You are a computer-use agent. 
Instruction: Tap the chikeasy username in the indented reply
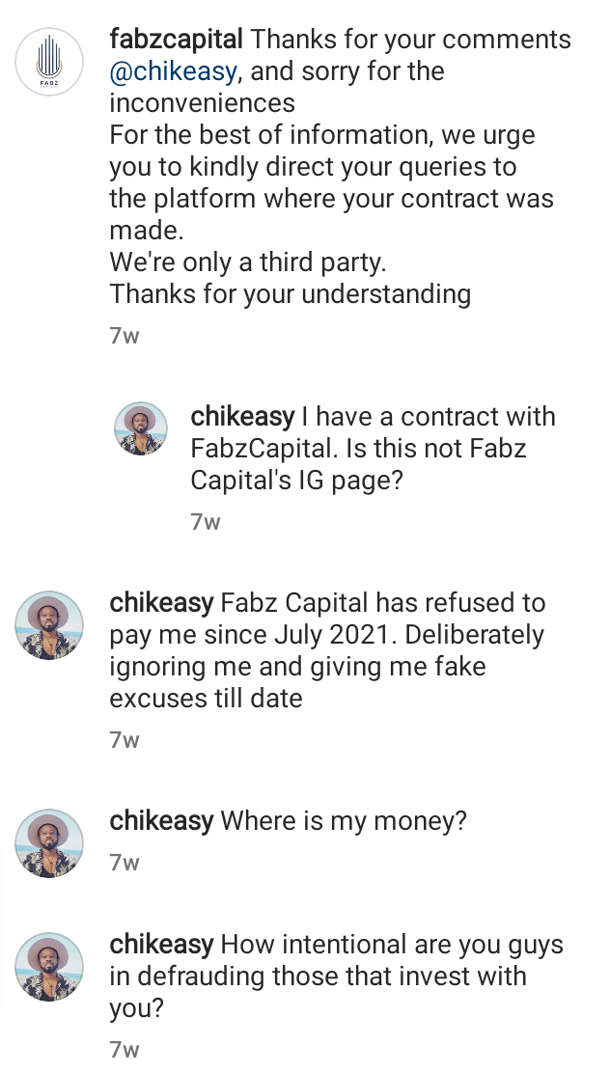pyautogui.click(x=242, y=417)
